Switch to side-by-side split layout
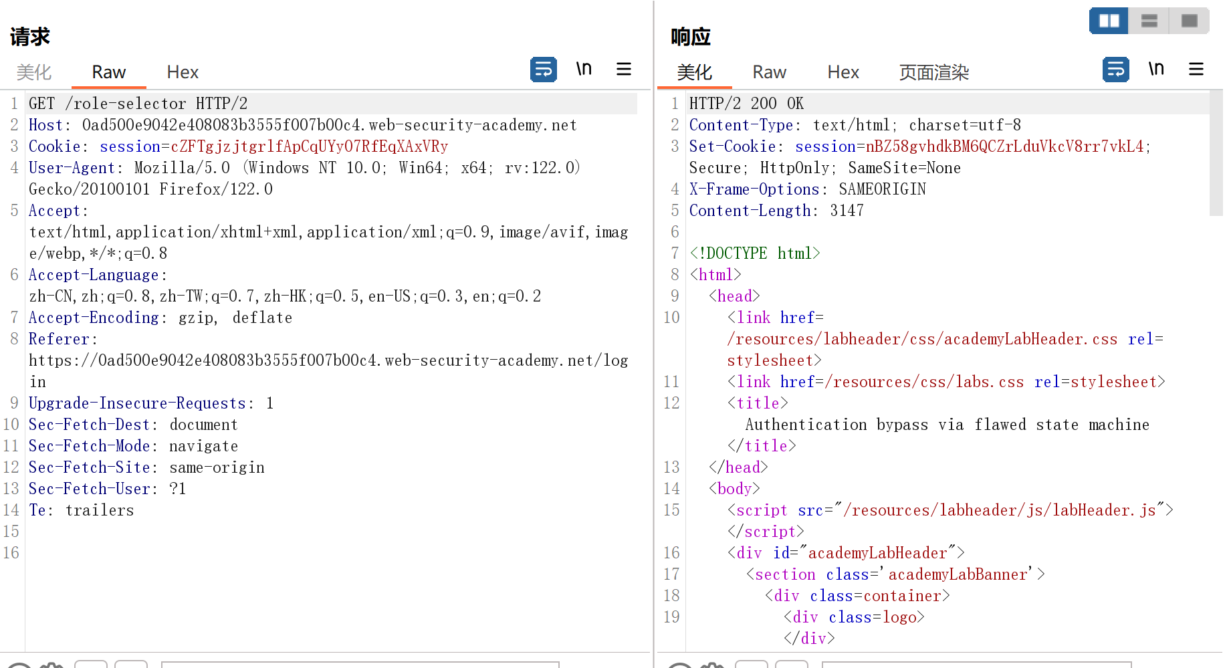1225x668 pixels. point(1109,21)
